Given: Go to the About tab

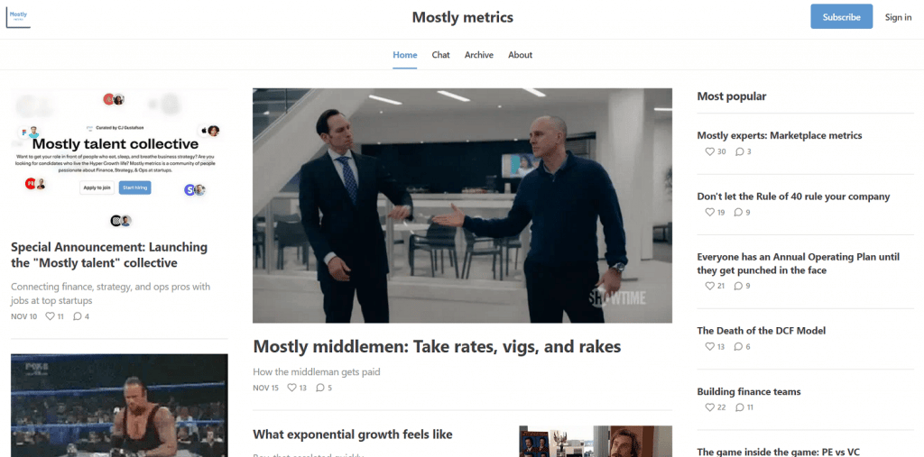Looking at the screenshot, I should [521, 55].
